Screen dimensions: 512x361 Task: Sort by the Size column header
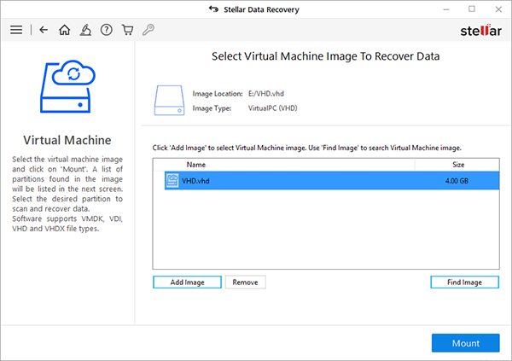click(457, 165)
